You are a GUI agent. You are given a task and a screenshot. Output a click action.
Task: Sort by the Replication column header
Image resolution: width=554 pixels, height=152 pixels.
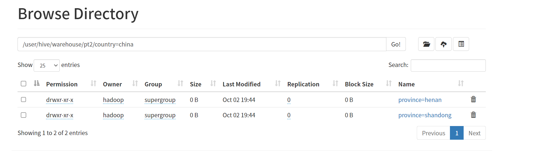(303, 84)
